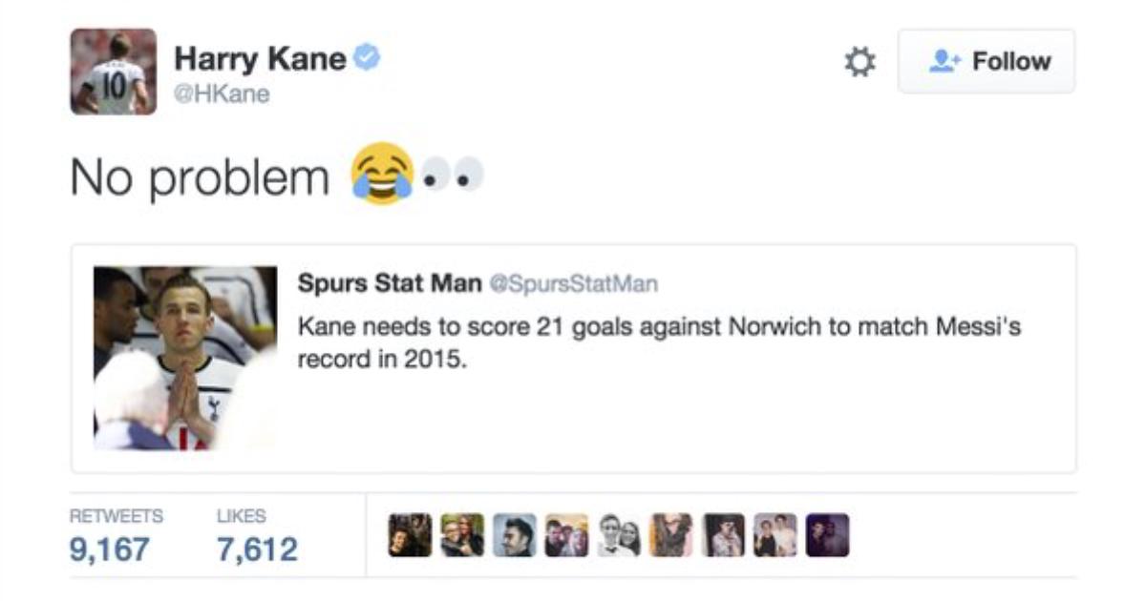Click the first liker avatar in the row

[410, 536]
